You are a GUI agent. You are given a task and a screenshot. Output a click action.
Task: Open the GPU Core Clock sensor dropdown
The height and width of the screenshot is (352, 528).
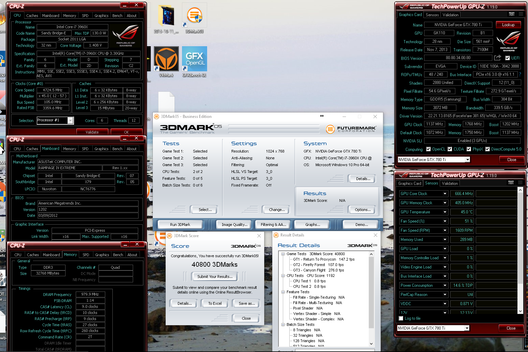[x=445, y=194]
